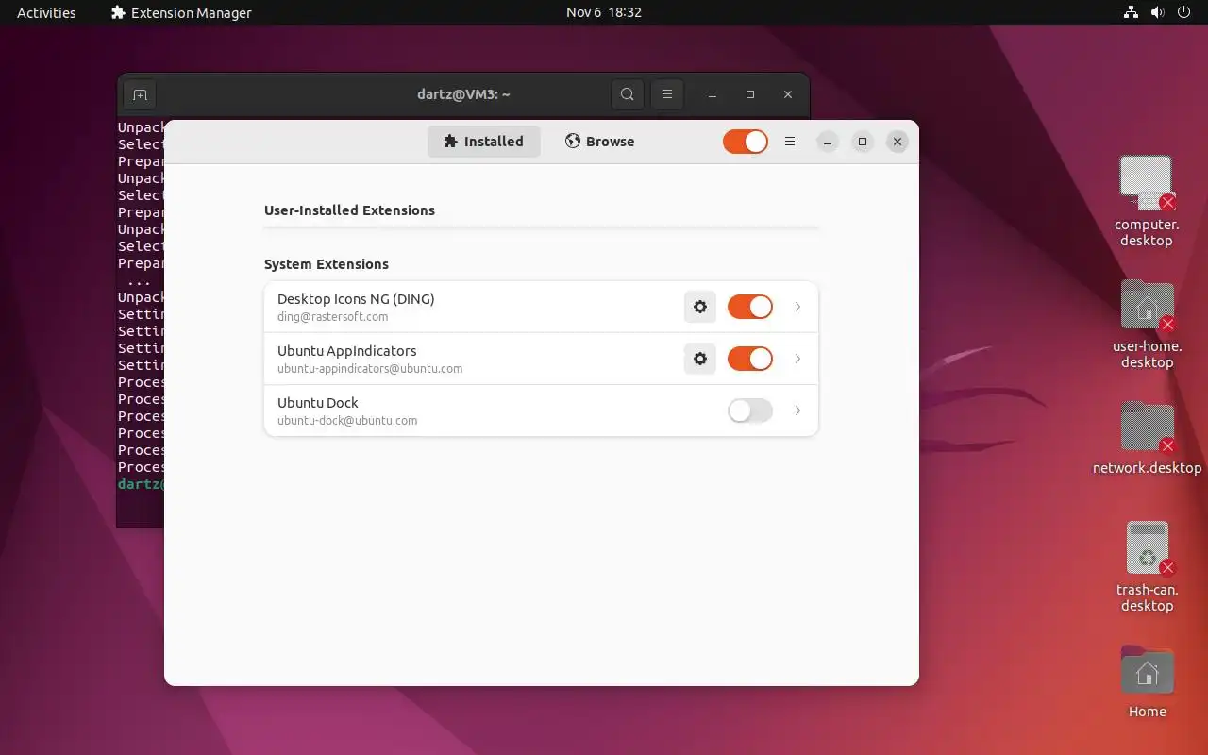Maximize the Extension Manager window
Viewport: 1208px width, 755px height.
[x=863, y=142]
